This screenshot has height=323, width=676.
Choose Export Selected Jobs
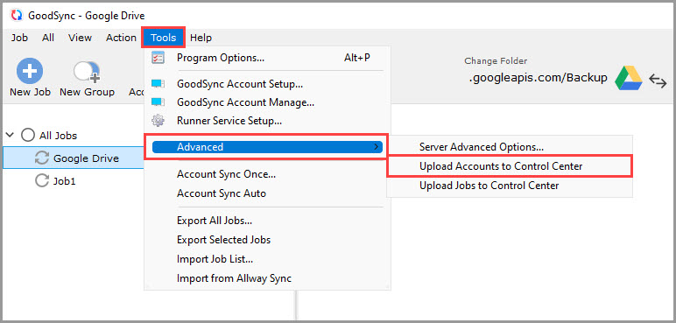pyautogui.click(x=267, y=239)
